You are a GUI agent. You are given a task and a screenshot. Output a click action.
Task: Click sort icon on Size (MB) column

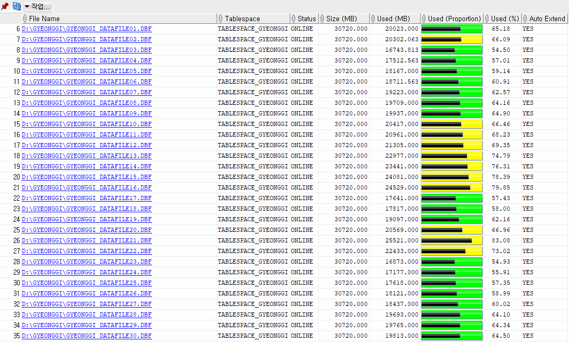[322, 19]
